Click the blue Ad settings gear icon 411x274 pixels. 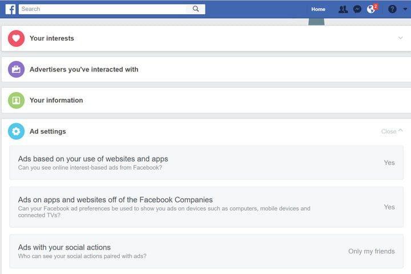point(16,131)
